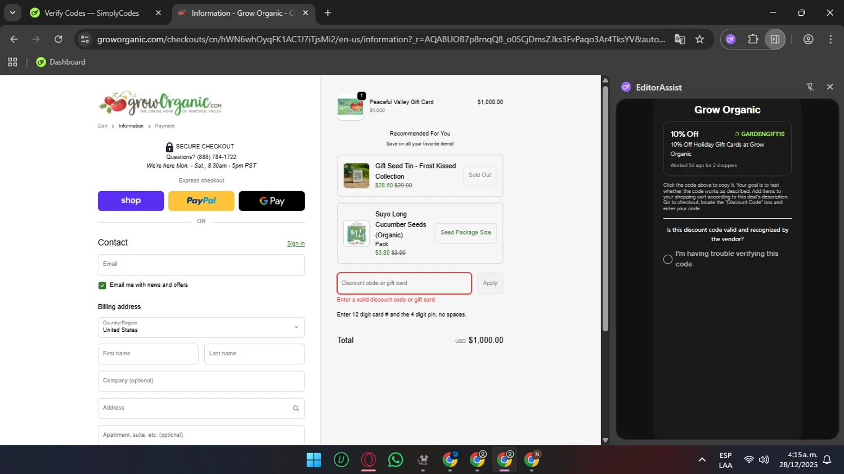Focus the Discount code or gift card field
The image size is (844, 474).
(404, 283)
